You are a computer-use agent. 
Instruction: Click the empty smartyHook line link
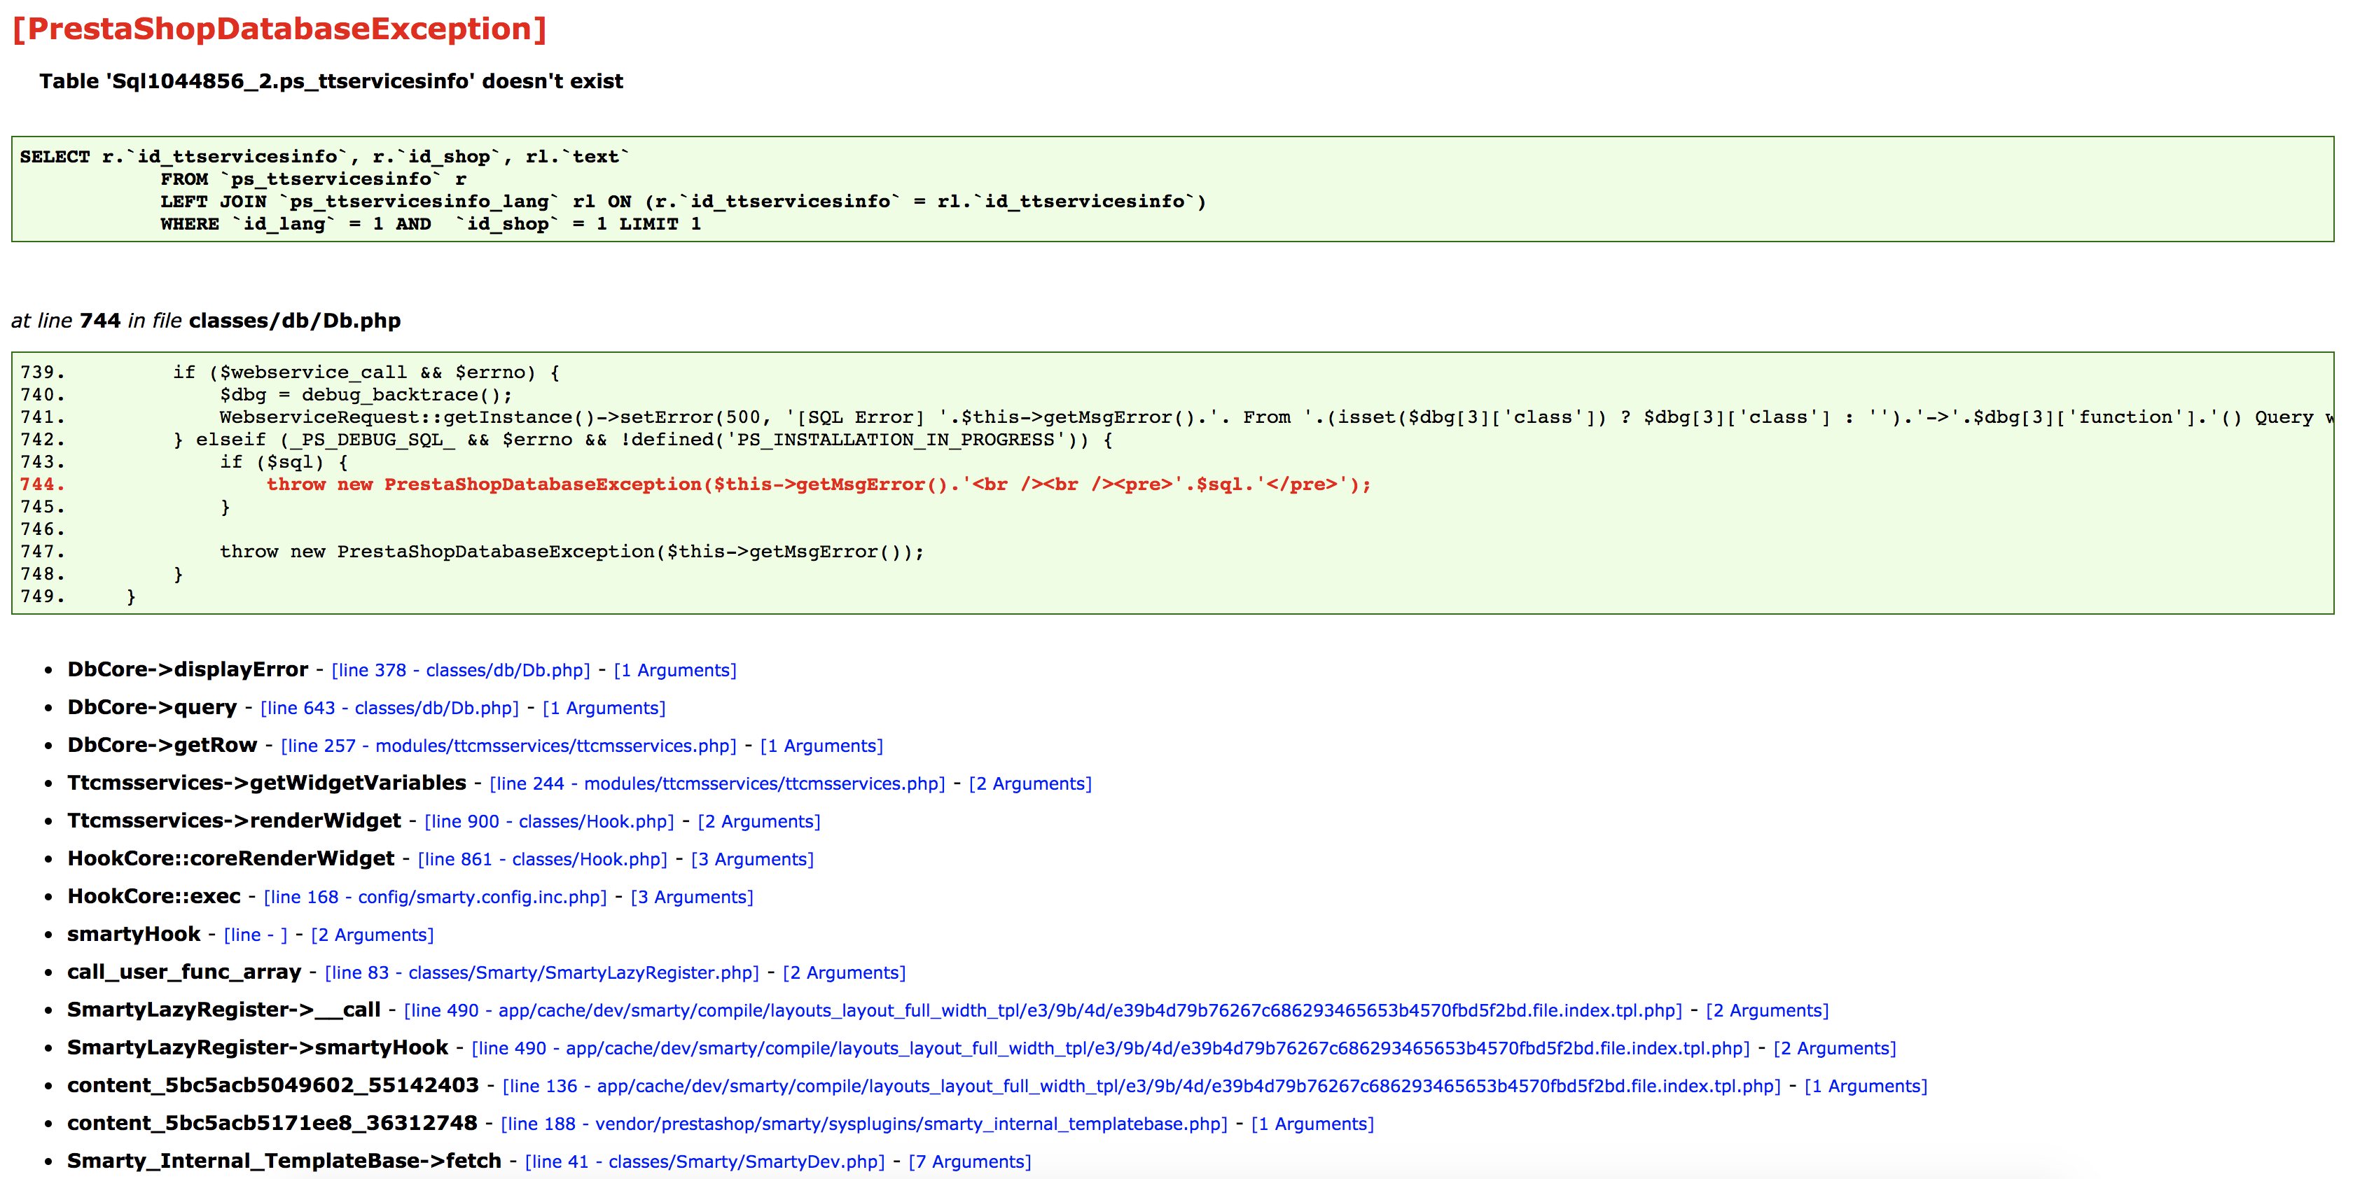click(x=255, y=935)
